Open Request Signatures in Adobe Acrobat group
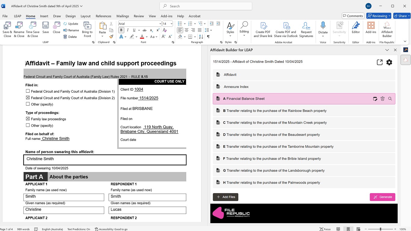 click(x=306, y=29)
